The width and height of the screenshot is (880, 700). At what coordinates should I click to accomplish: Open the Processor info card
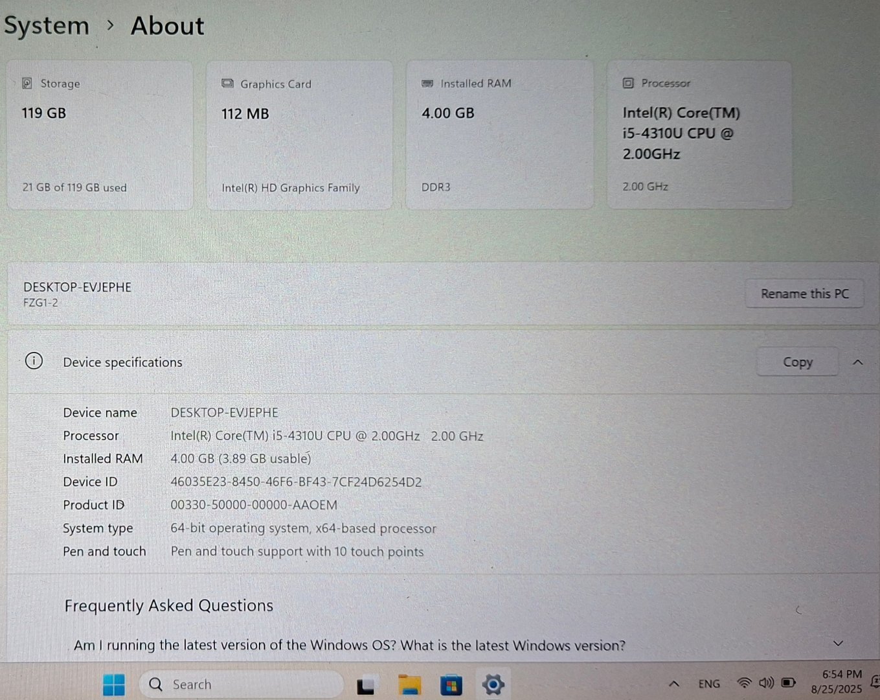click(x=699, y=135)
